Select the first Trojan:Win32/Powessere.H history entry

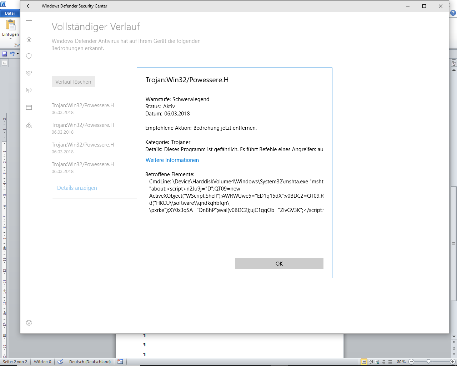coord(83,109)
